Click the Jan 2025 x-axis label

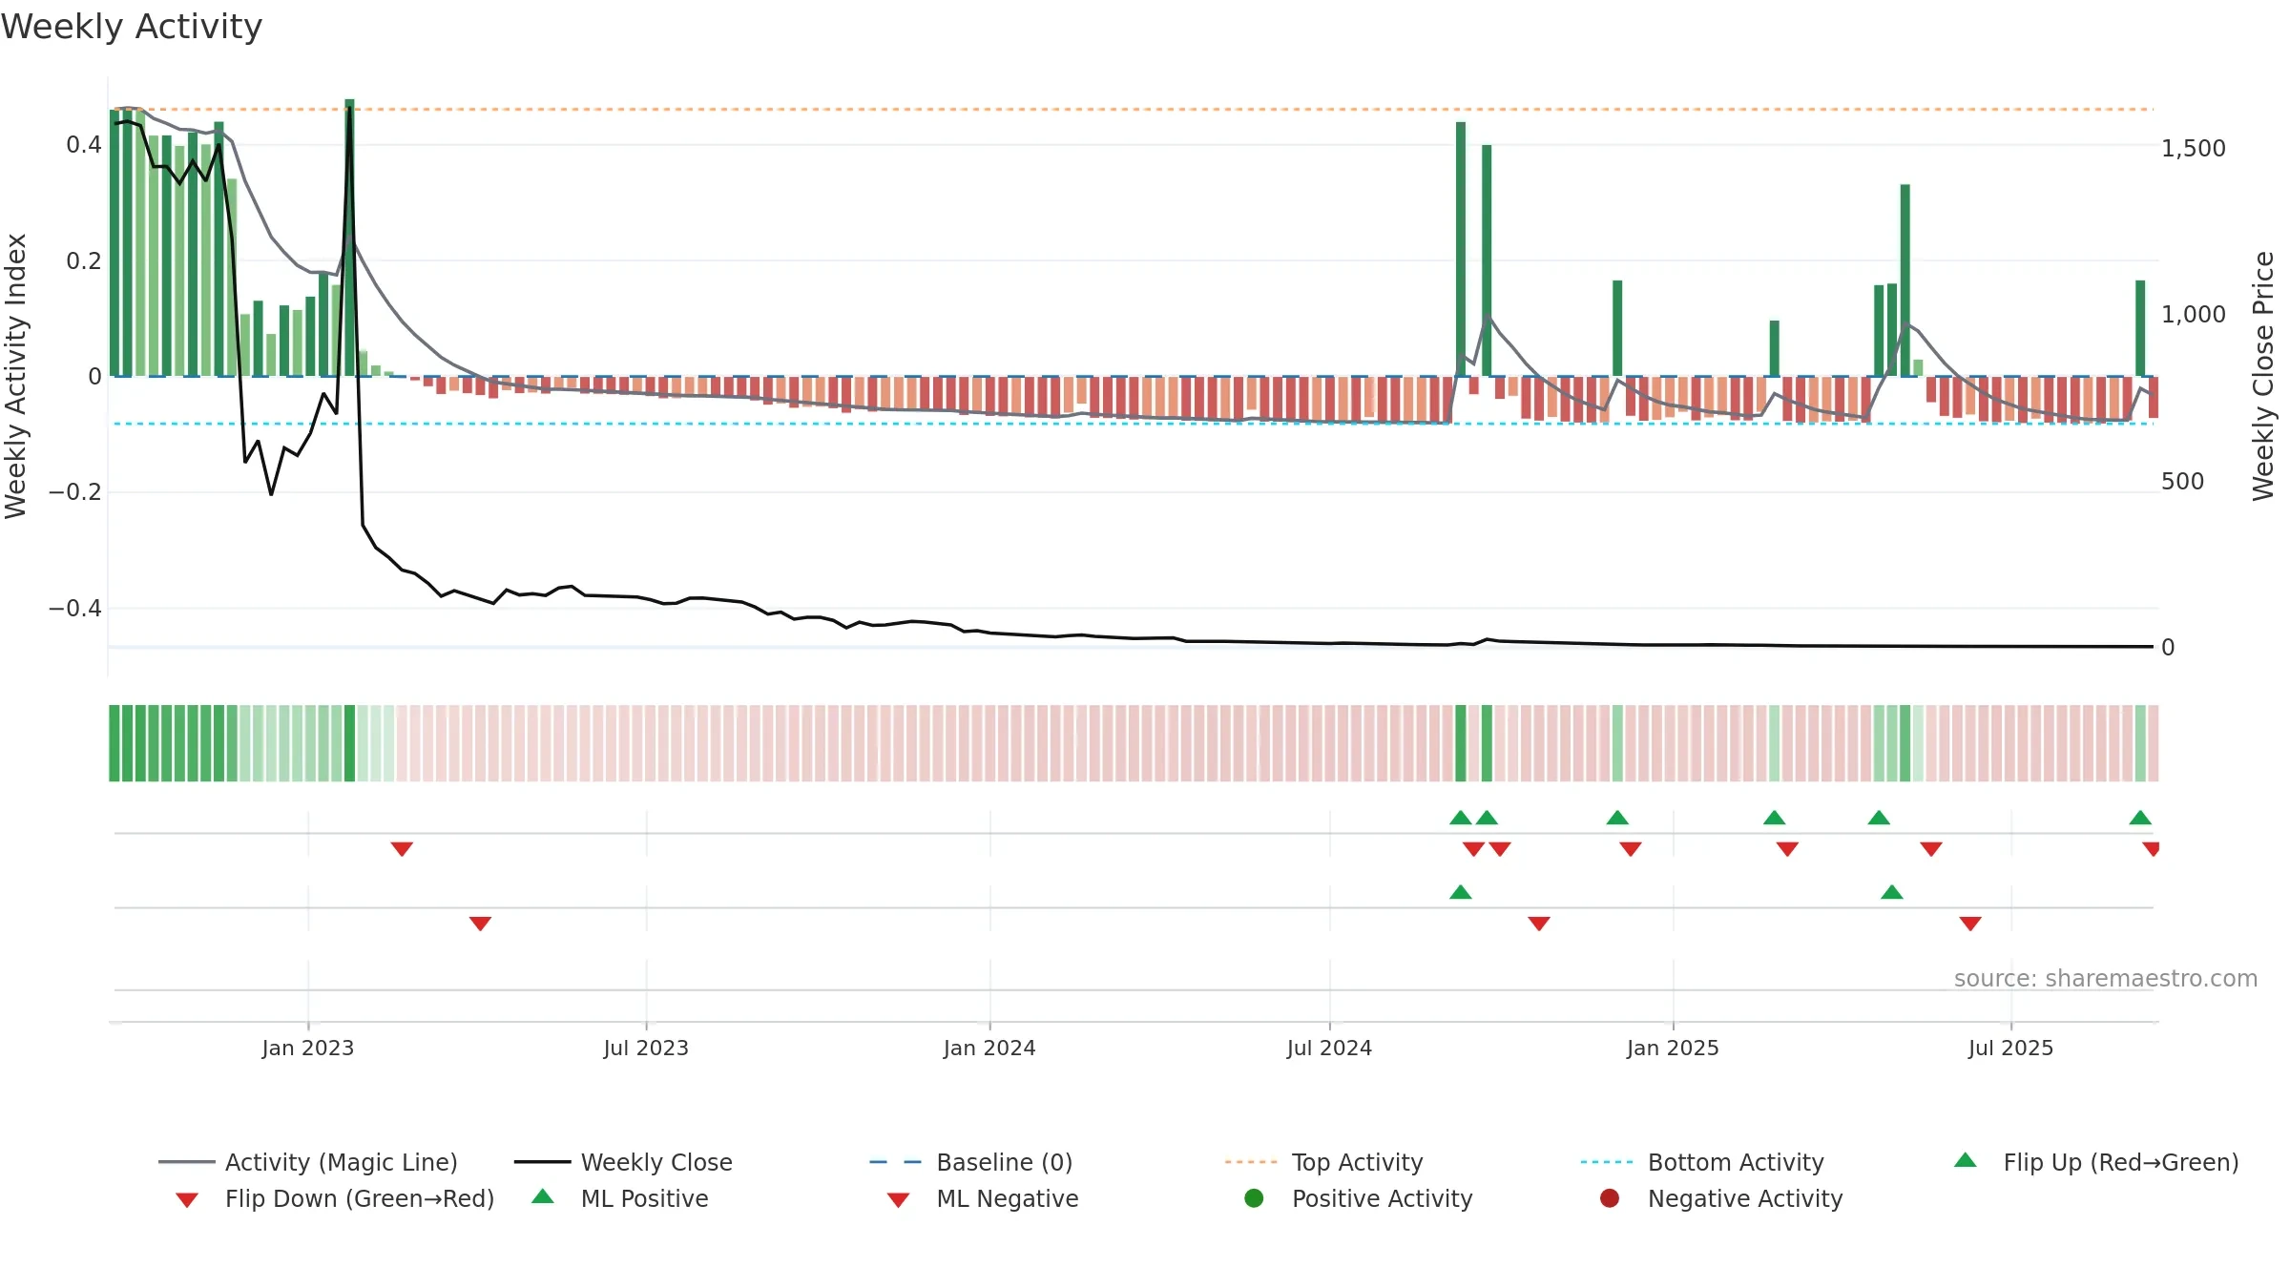1673,1048
